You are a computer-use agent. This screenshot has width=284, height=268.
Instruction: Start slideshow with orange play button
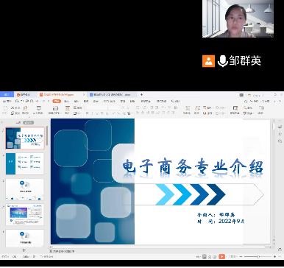221,257
